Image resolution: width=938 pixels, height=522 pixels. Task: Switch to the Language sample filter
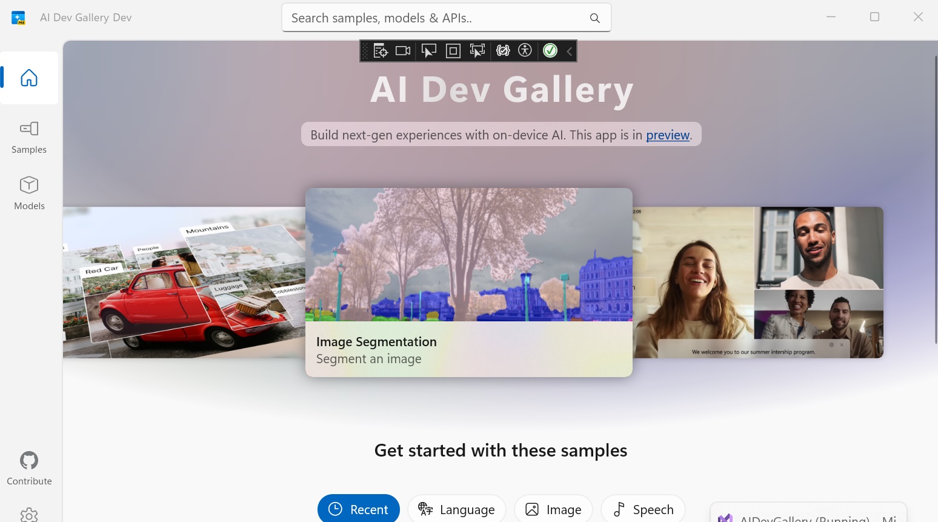[x=456, y=509]
